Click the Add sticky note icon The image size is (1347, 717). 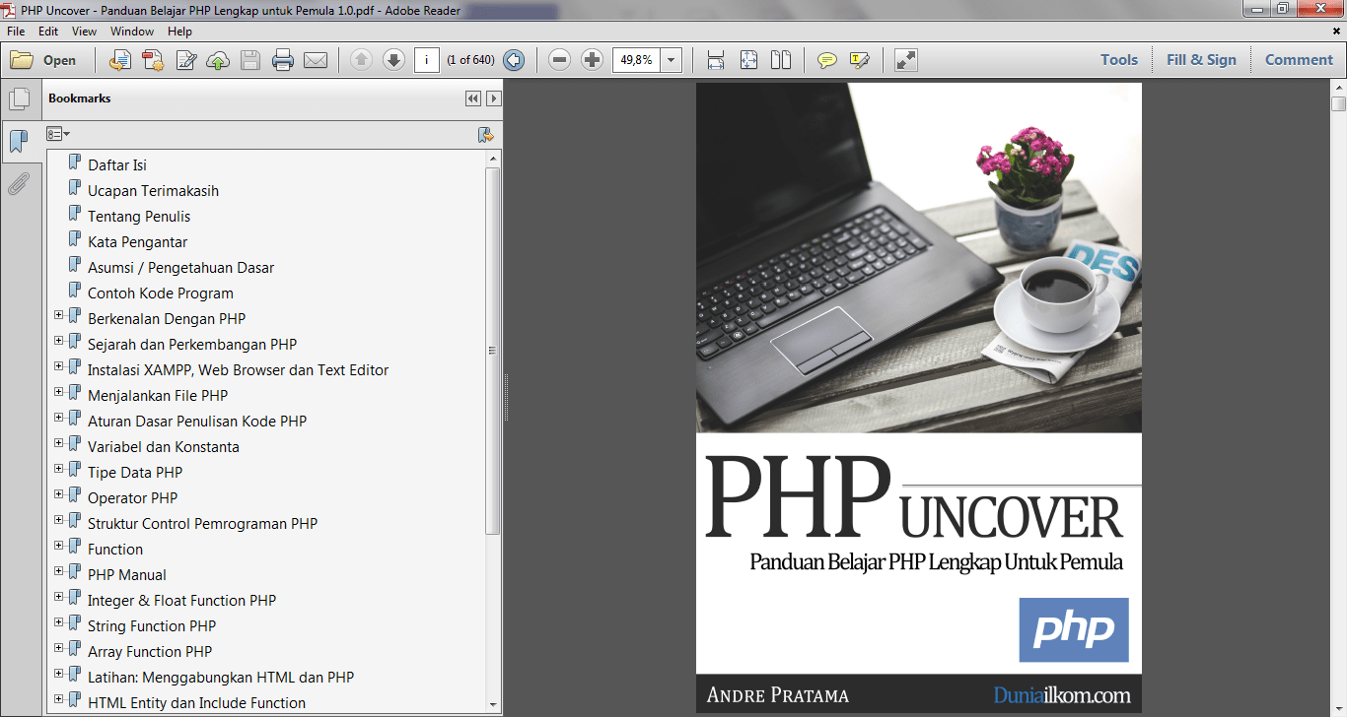(x=826, y=60)
